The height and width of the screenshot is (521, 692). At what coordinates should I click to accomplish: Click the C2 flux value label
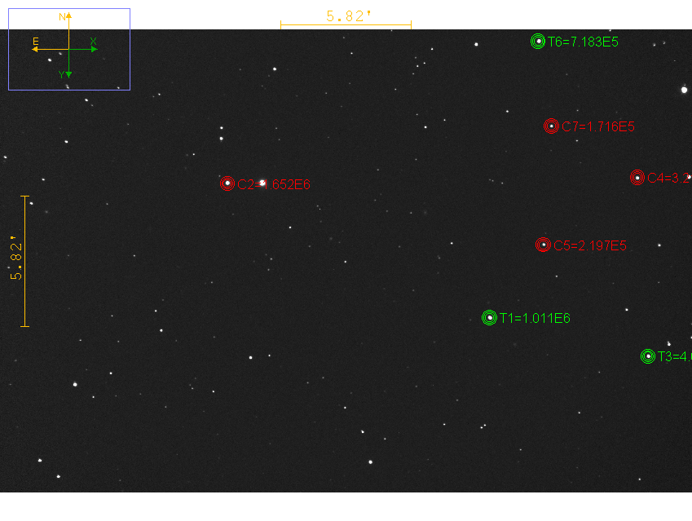[274, 185]
